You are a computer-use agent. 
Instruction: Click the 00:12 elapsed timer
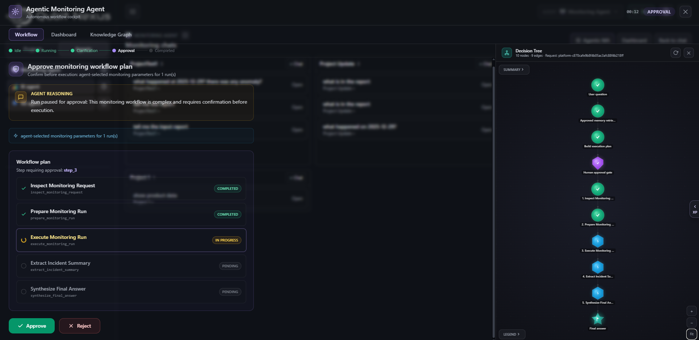coord(632,12)
